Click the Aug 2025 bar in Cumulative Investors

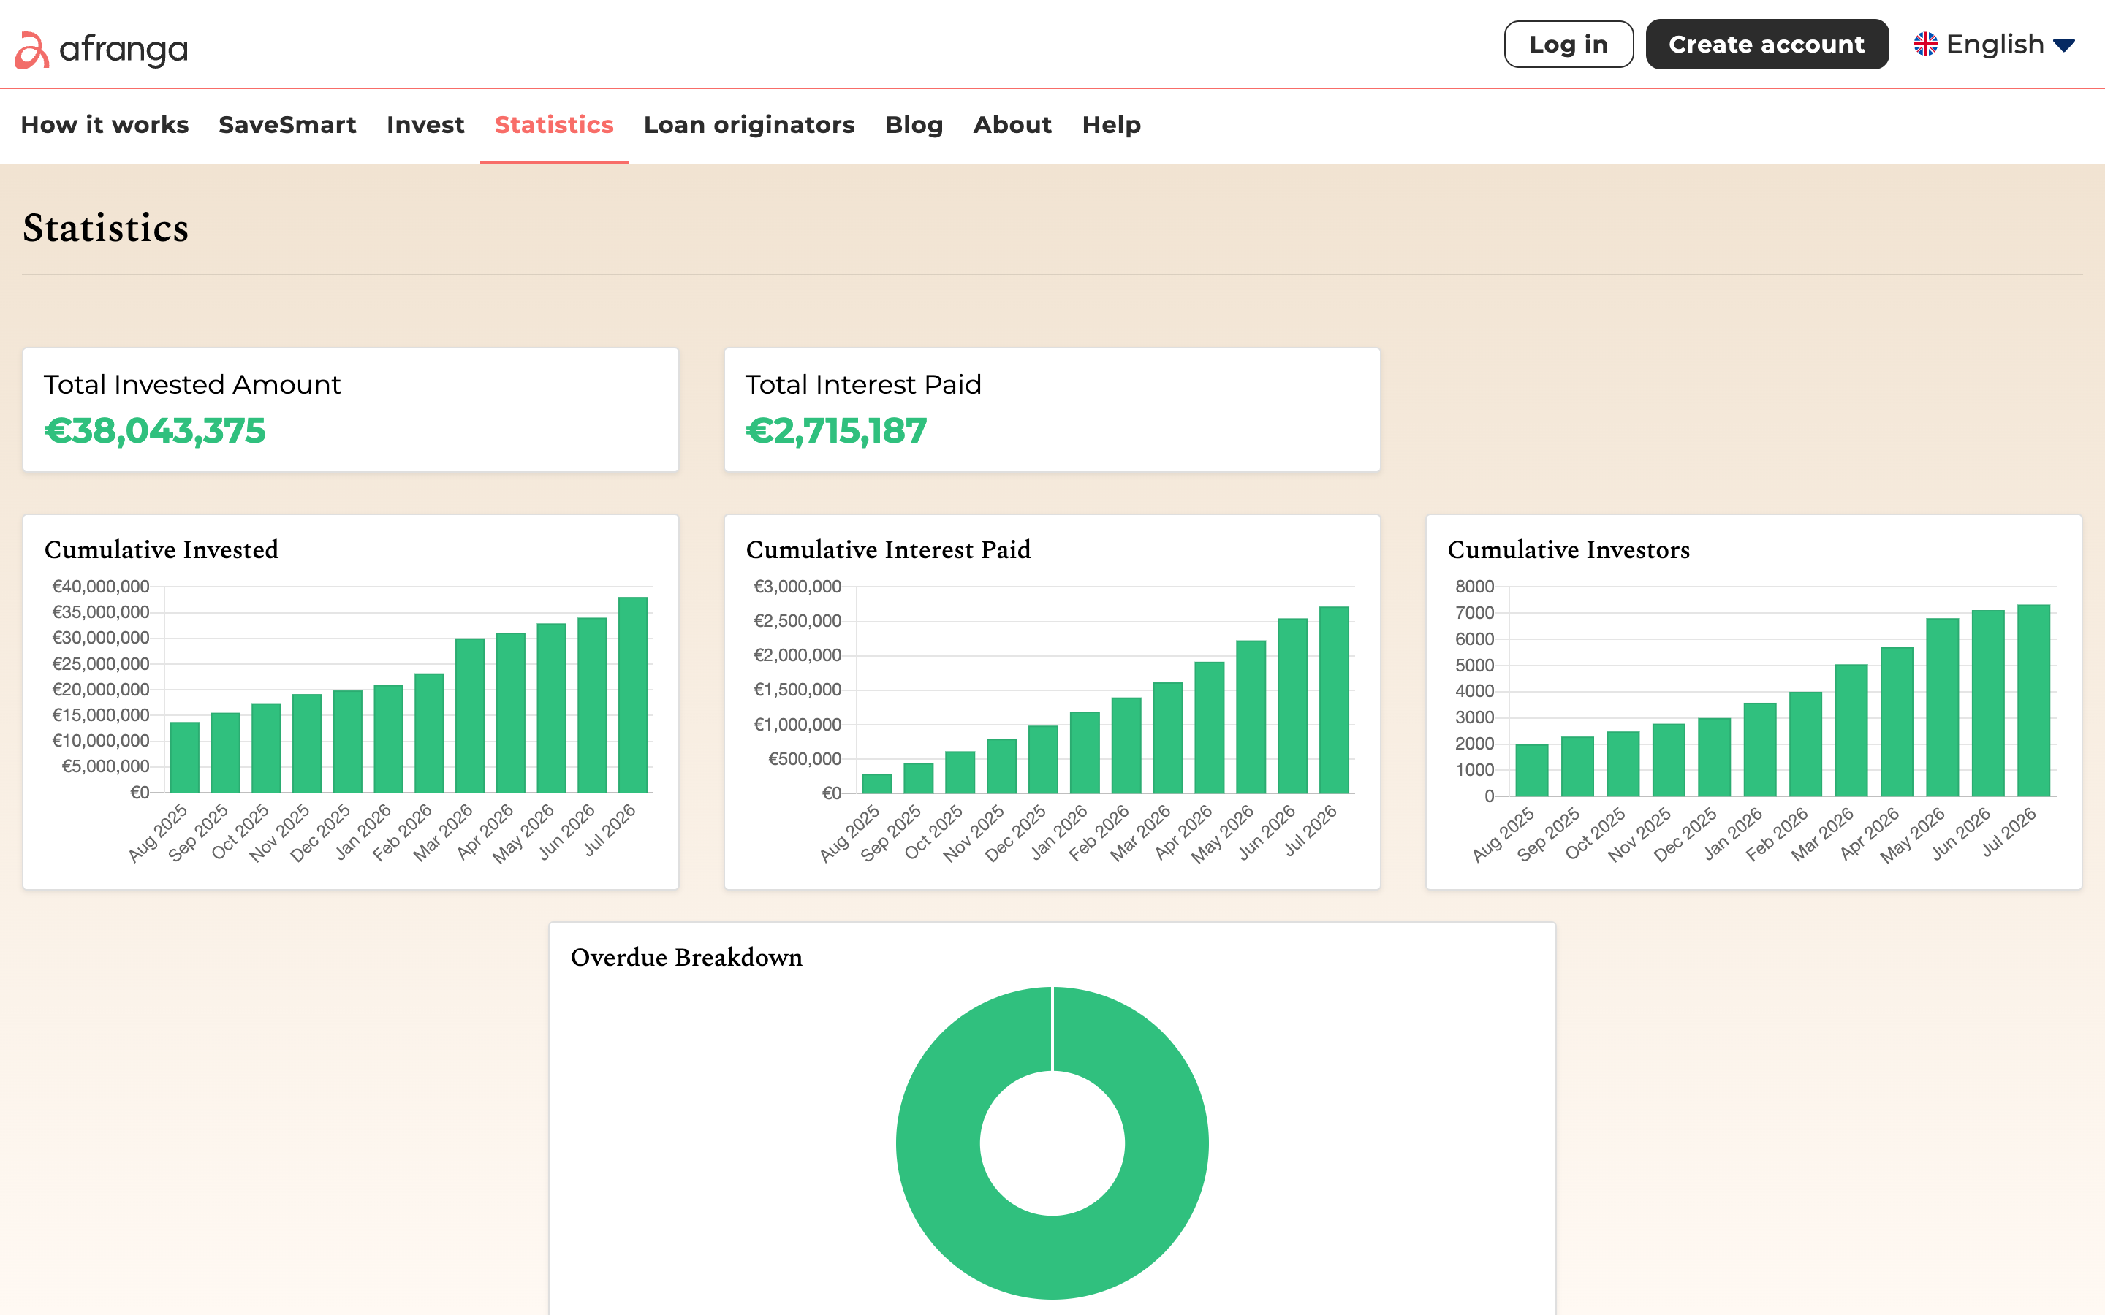(x=1531, y=771)
